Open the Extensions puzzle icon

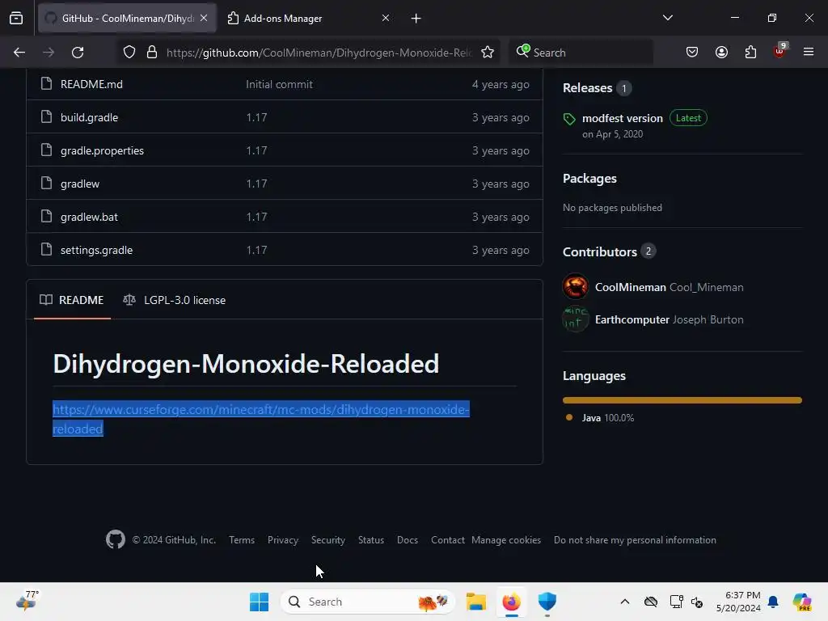tap(750, 53)
